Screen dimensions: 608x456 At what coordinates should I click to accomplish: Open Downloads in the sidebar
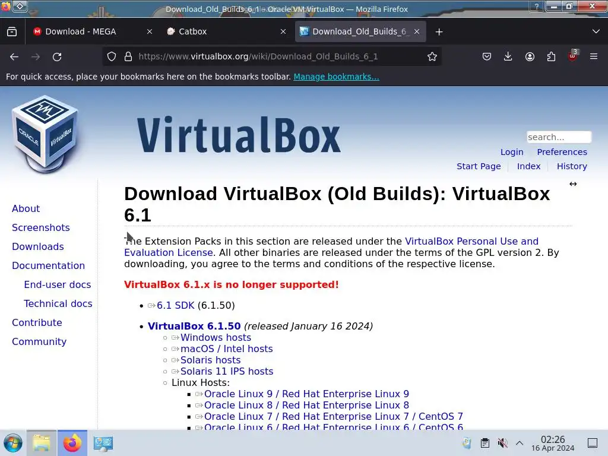(37, 246)
